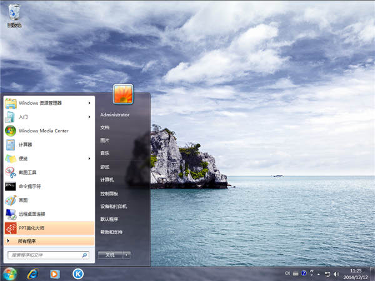The width and height of the screenshot is (375, 281).
Task: Select the Recycle Bin desktop icon
Action: [x=14, y=16]
